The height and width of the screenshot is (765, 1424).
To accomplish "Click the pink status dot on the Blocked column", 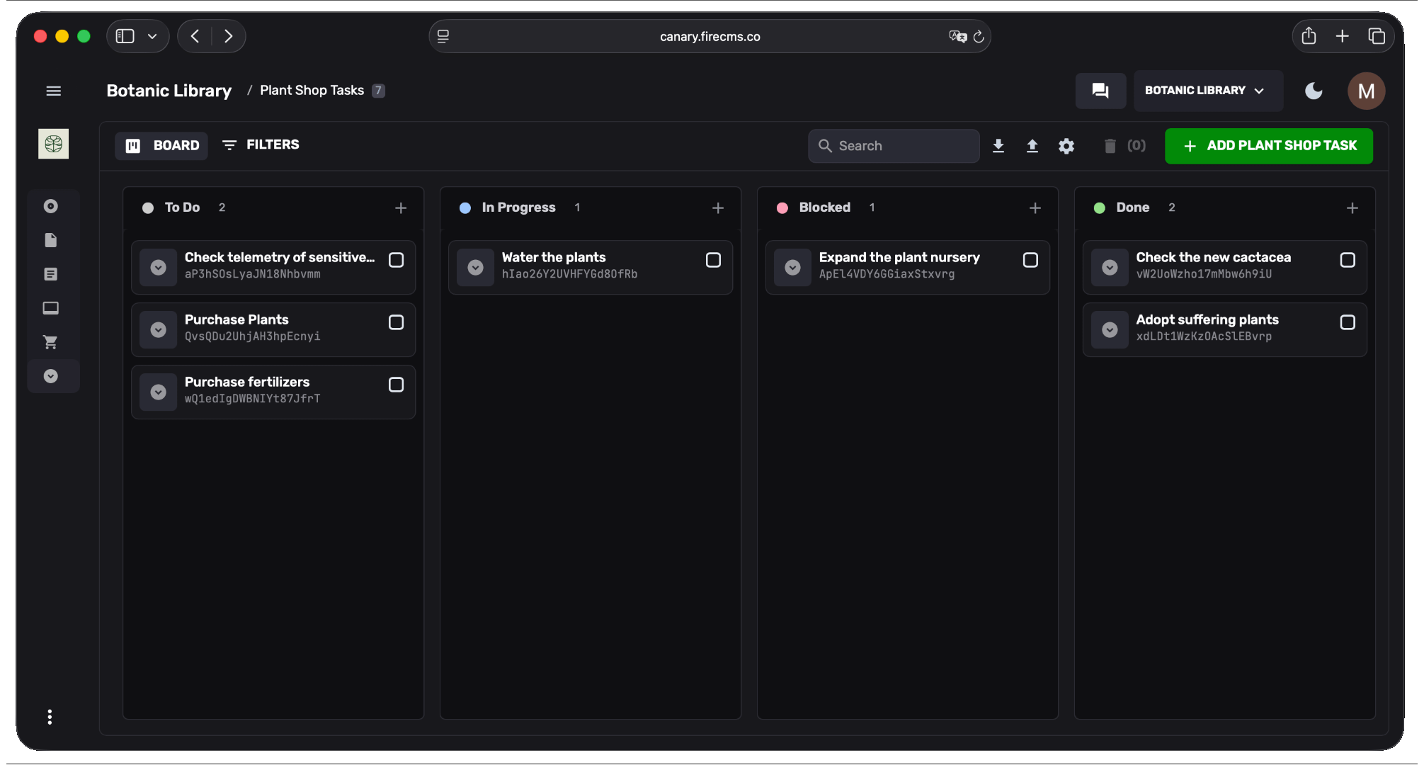I will [x=782, y=208].
